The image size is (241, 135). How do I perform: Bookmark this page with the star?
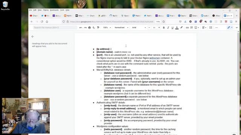164,22
